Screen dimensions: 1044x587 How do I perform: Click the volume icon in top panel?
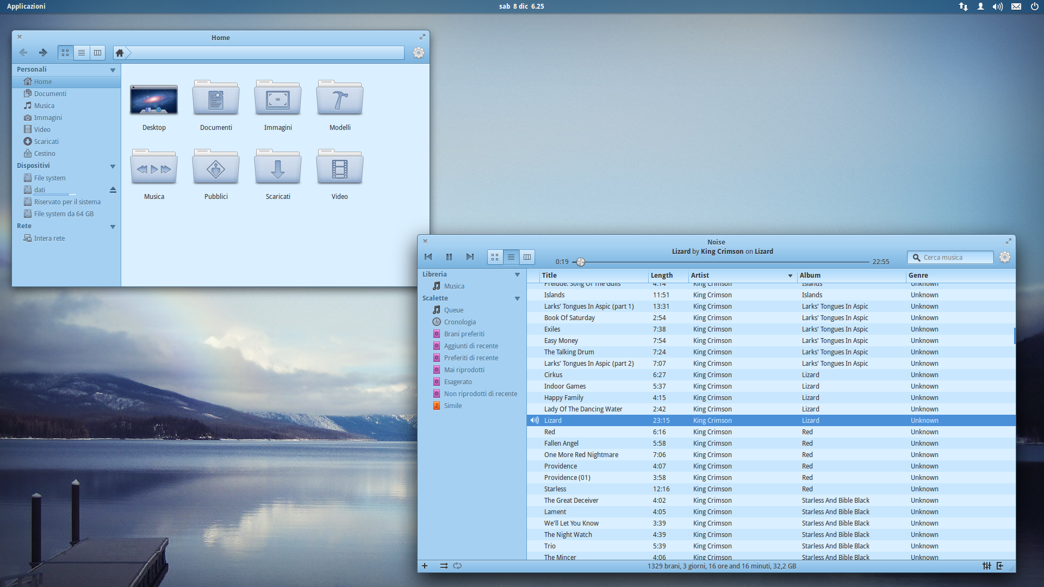pyautogui.click(x=997, y=7)
